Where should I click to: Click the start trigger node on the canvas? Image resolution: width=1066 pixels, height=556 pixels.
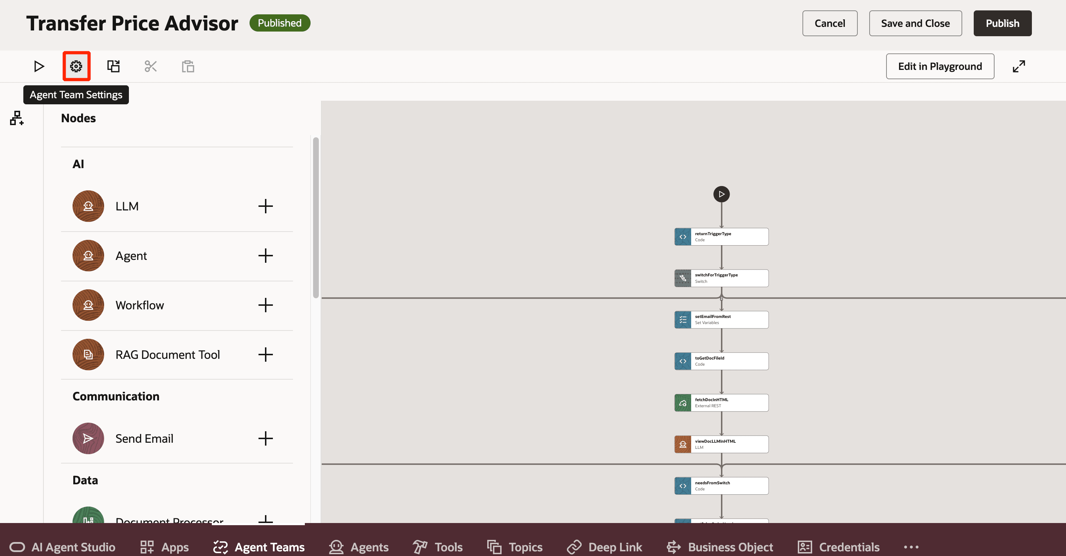tap(721, 194)
